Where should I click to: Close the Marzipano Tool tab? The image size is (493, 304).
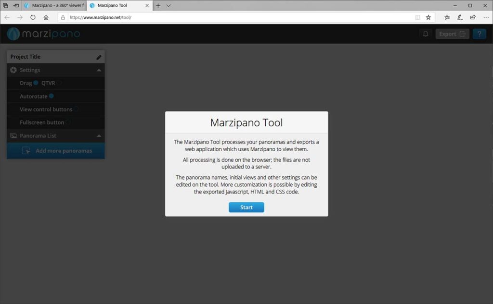click(147, 5)
